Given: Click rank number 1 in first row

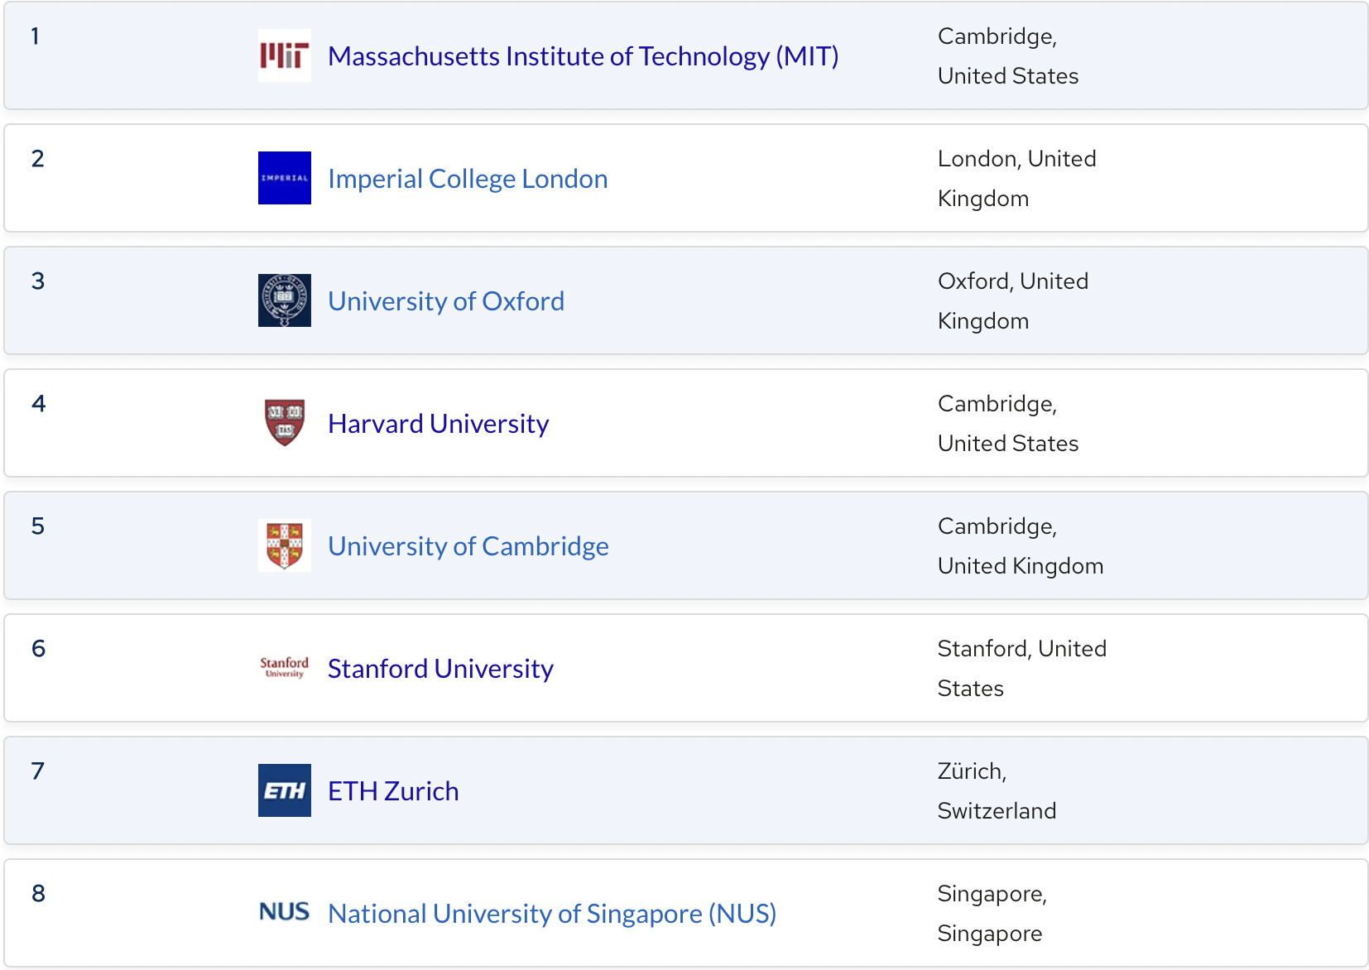Looking at the screenshot, I should coord(36,36).
